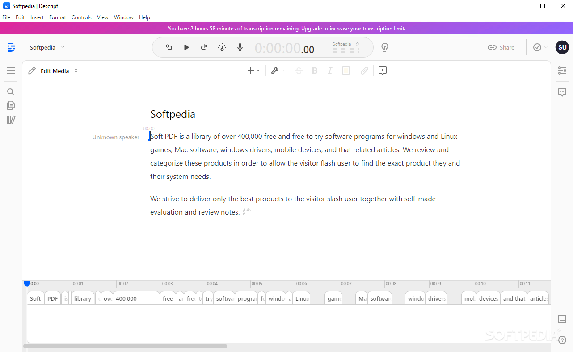The width and height of the screenshot is (573, 352).
Task: Open the Insert menu
Action: (x=37, y=17)
